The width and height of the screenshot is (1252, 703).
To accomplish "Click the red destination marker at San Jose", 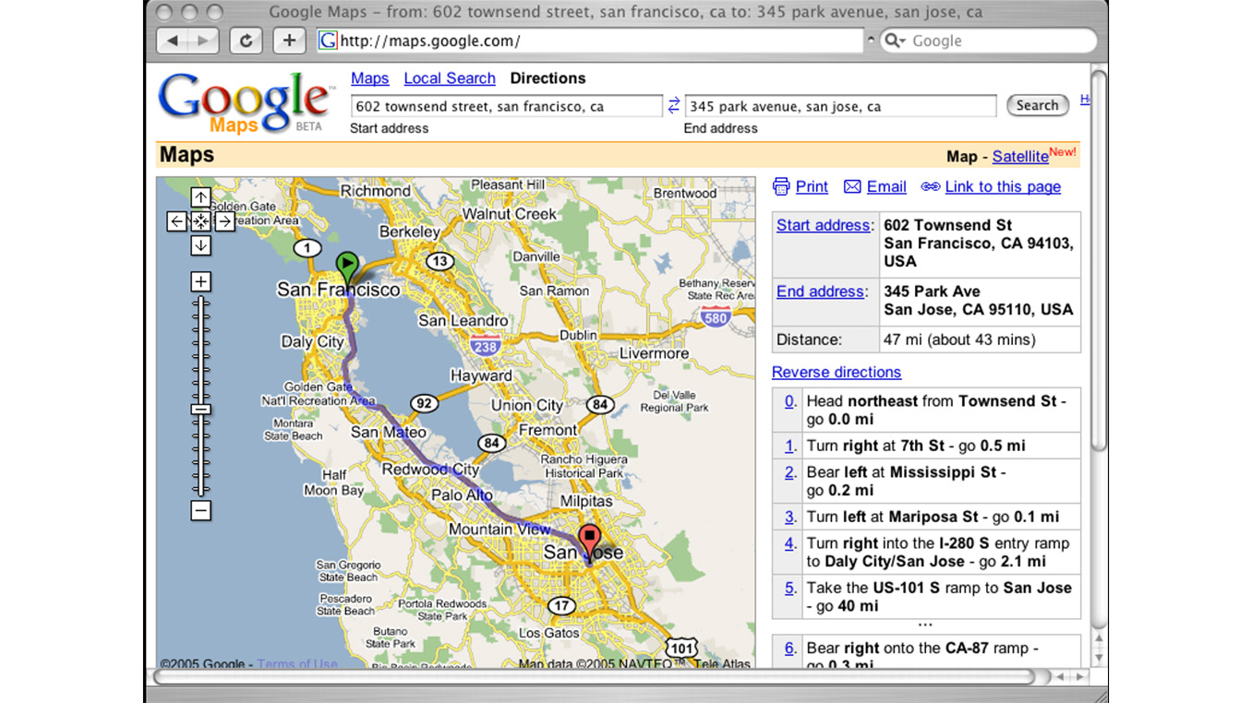I will click(589, 539).
